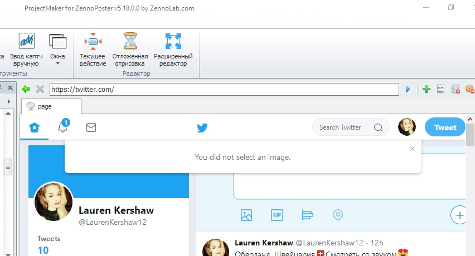The image size is (475, 256).
Task: Focus the URL address field
Action: click(224, 89)
